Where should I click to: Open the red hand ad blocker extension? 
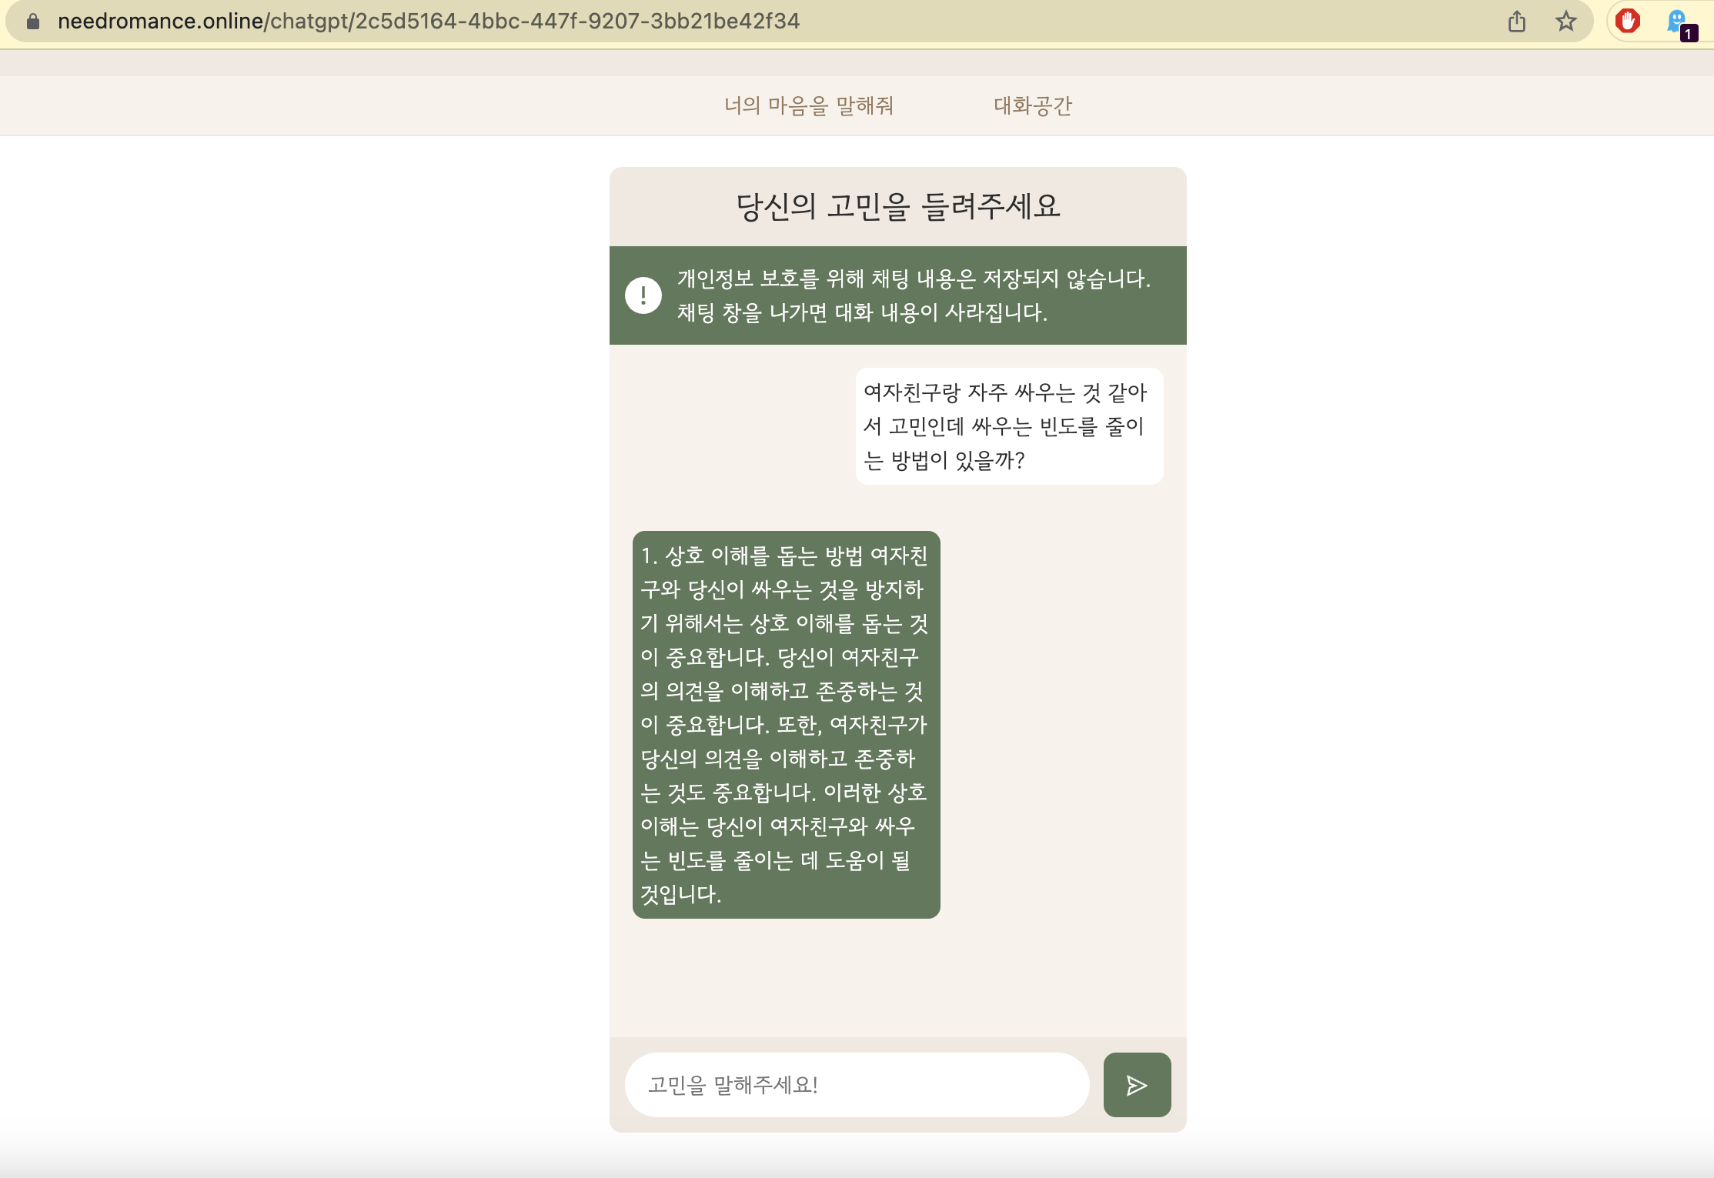point(1628,21)
